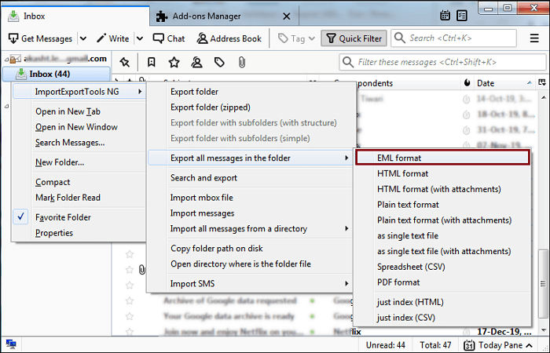550x353 pixels.
Task: Open the hamburger application menu
Action: 534,38
